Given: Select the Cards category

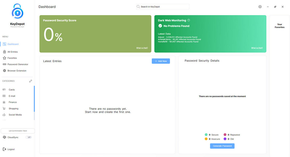Looking at the screenshot, I should tap(12, 90).
